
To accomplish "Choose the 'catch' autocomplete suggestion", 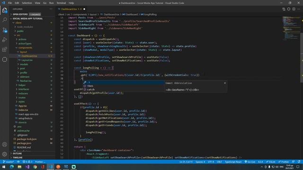I will pyautogui.click(x=124, y=89).
